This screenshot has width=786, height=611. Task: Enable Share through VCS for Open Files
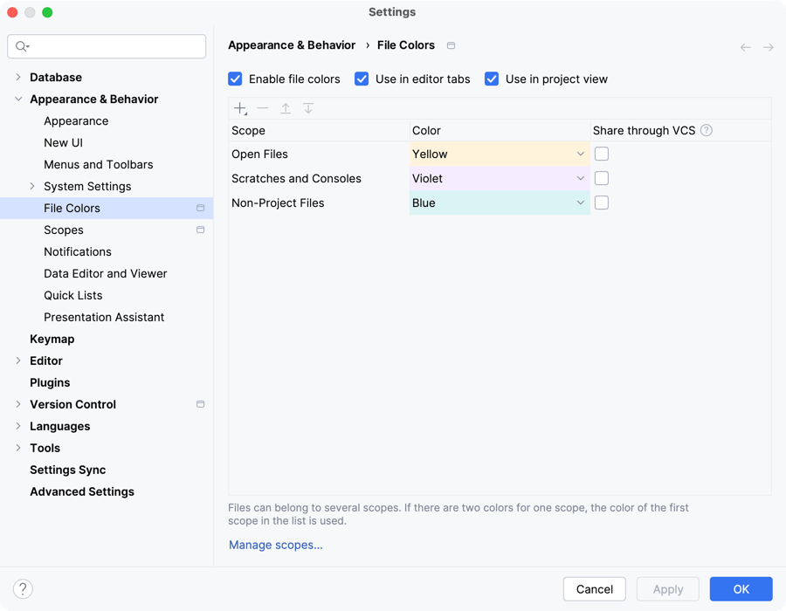click(x=602, y=153)
